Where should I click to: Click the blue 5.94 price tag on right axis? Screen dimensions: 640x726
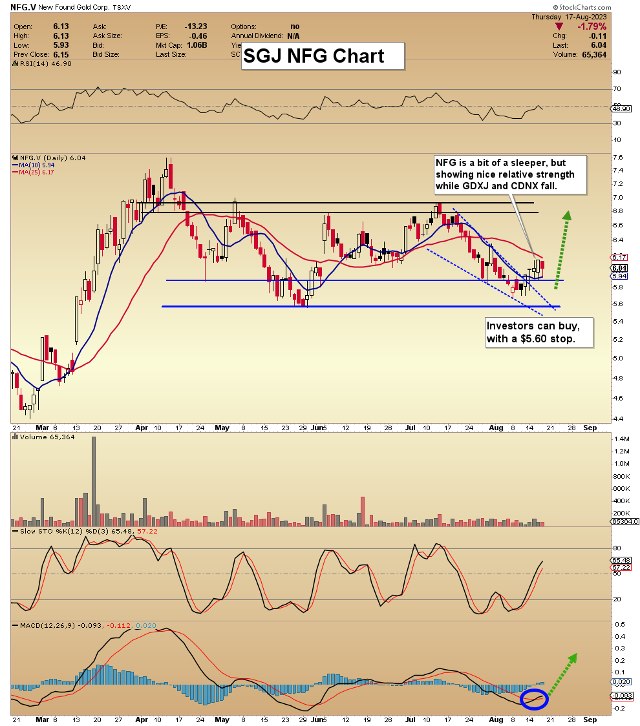[x=619, y=276]
